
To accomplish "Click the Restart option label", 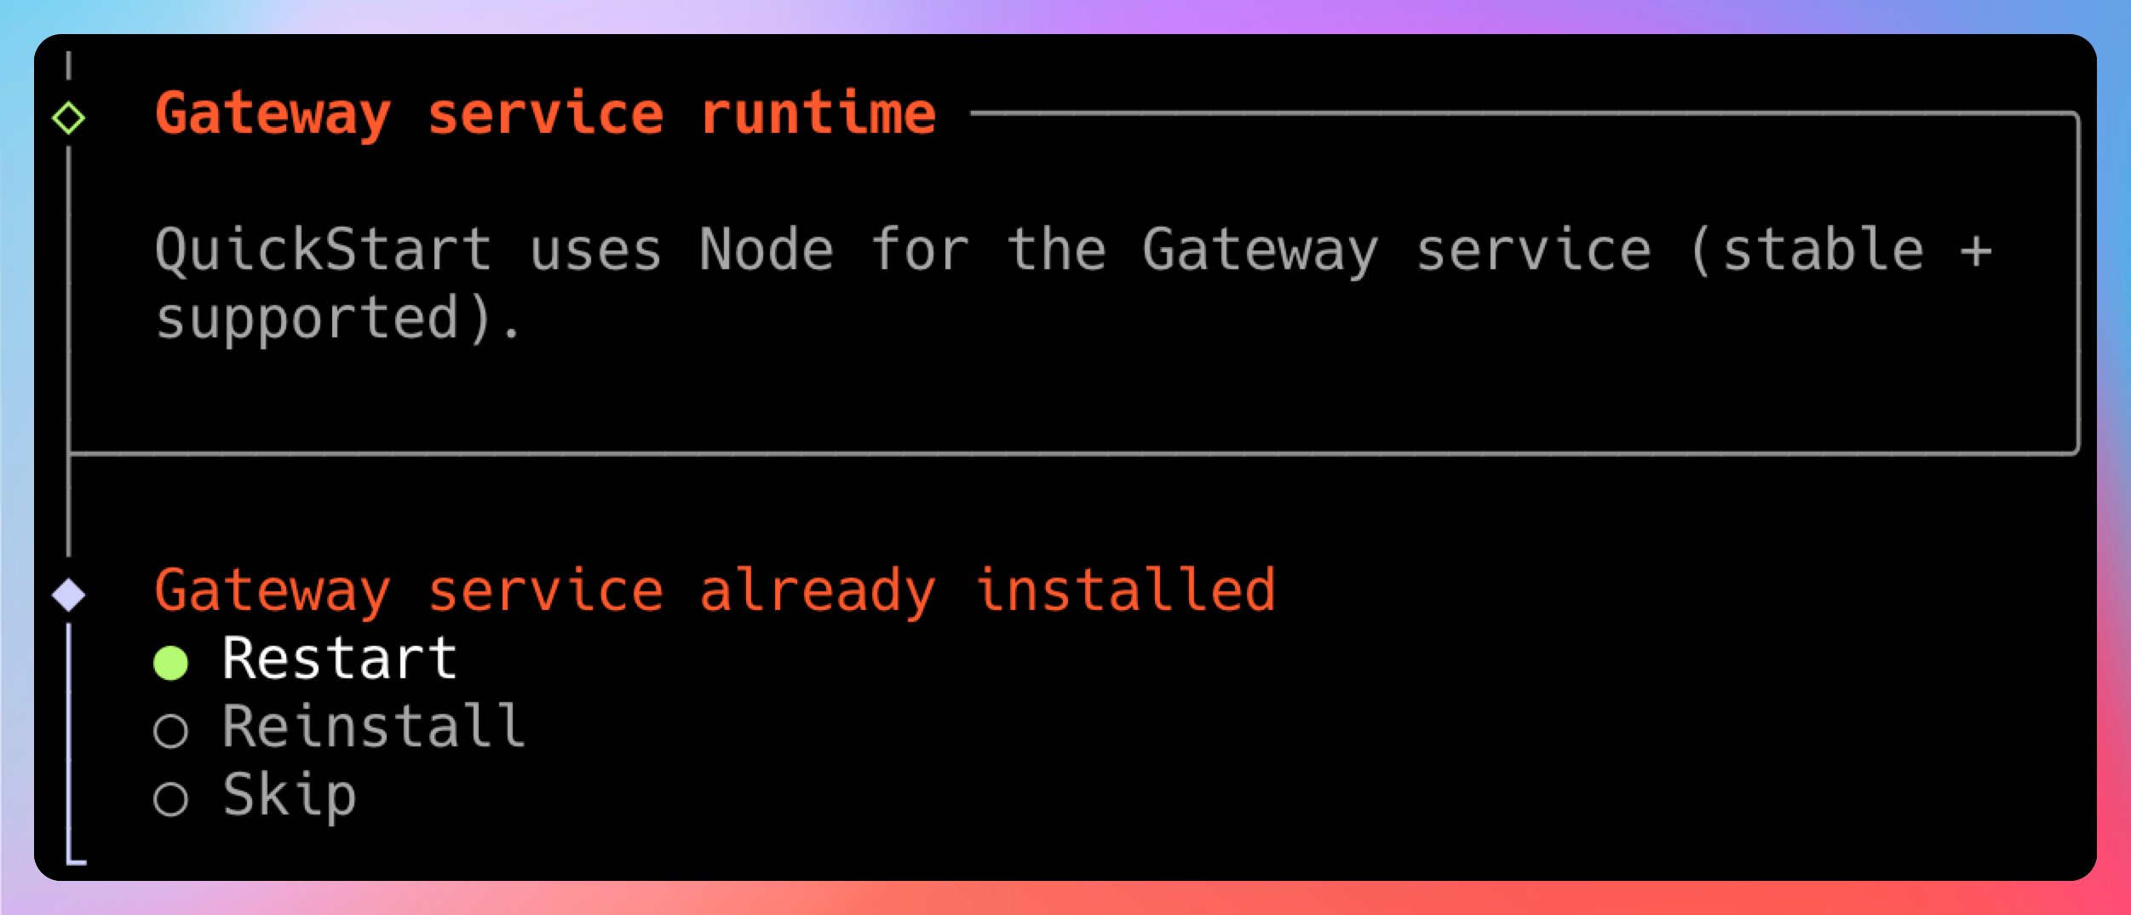I will point(339,659).
